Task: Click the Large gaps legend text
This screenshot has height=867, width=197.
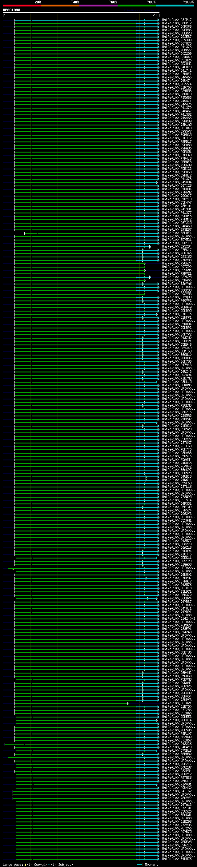Action: [38, 864]
